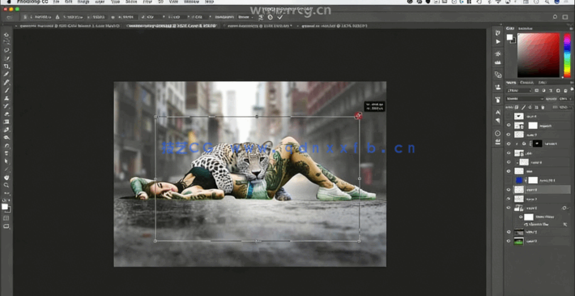575x296 pixels.
Task: Commit the transform with the checkmark
Action: click(x=280, y=17)
